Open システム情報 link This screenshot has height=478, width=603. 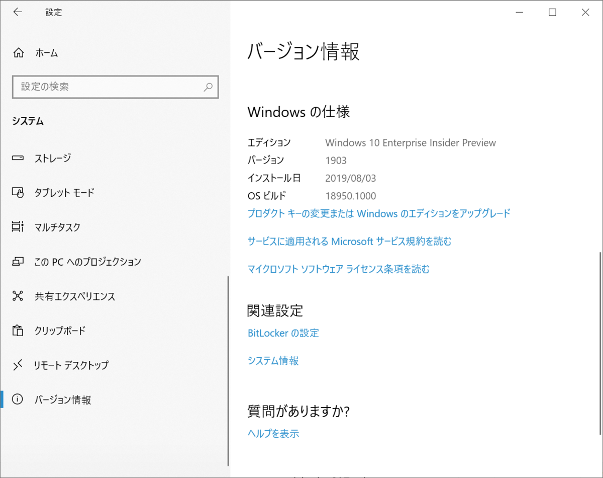[273, 361]
